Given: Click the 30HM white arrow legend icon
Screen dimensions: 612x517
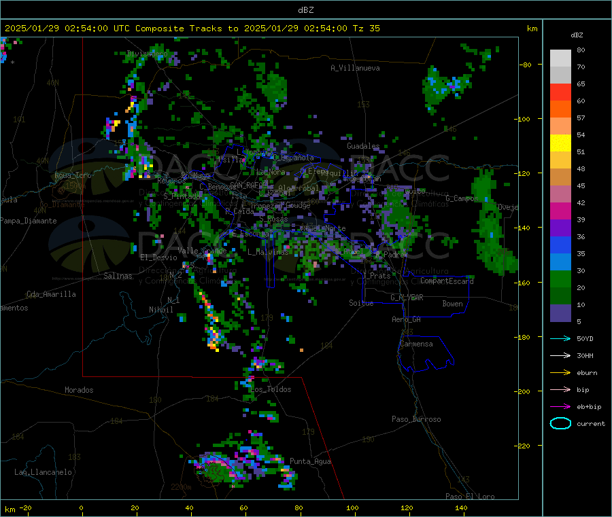Looking at the screenshot, I should click(560, 355).
